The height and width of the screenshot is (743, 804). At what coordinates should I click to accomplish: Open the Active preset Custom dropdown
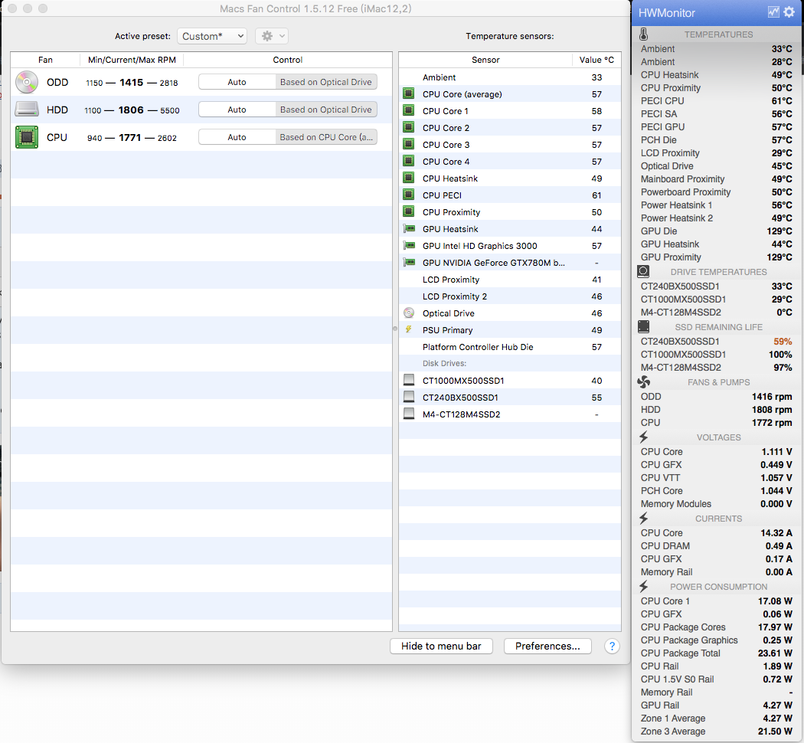click(x=212, y=36)
